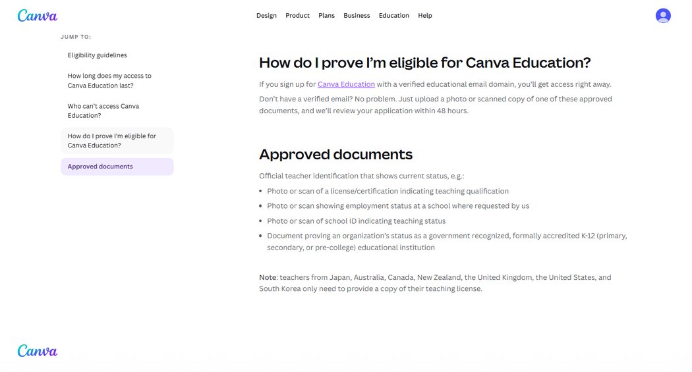Open the Design menu
This screenshot has width=692, height=372.
[x=266, y=15]
